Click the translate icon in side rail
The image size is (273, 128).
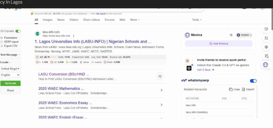(266, 38)
